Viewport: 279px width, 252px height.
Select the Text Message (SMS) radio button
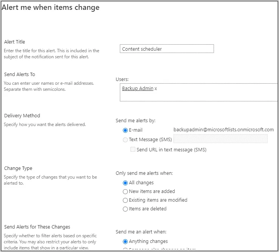click(126, 140)
